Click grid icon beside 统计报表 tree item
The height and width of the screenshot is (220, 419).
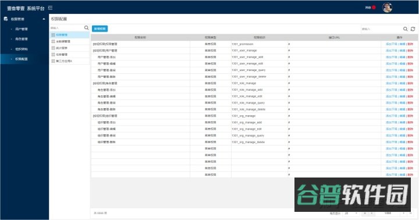click(53, 48)
